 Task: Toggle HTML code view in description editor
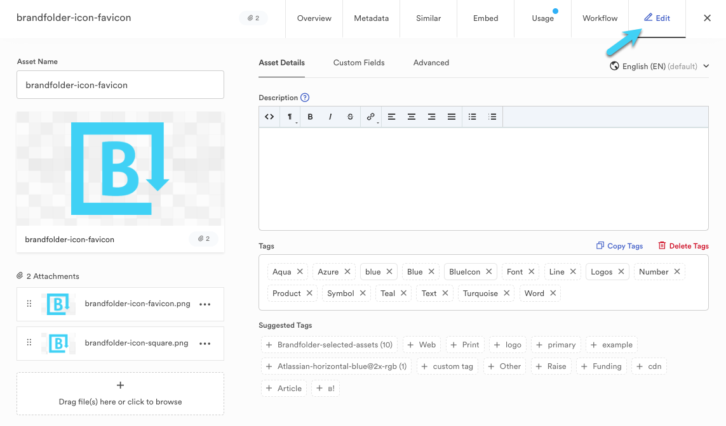point(269,117)
